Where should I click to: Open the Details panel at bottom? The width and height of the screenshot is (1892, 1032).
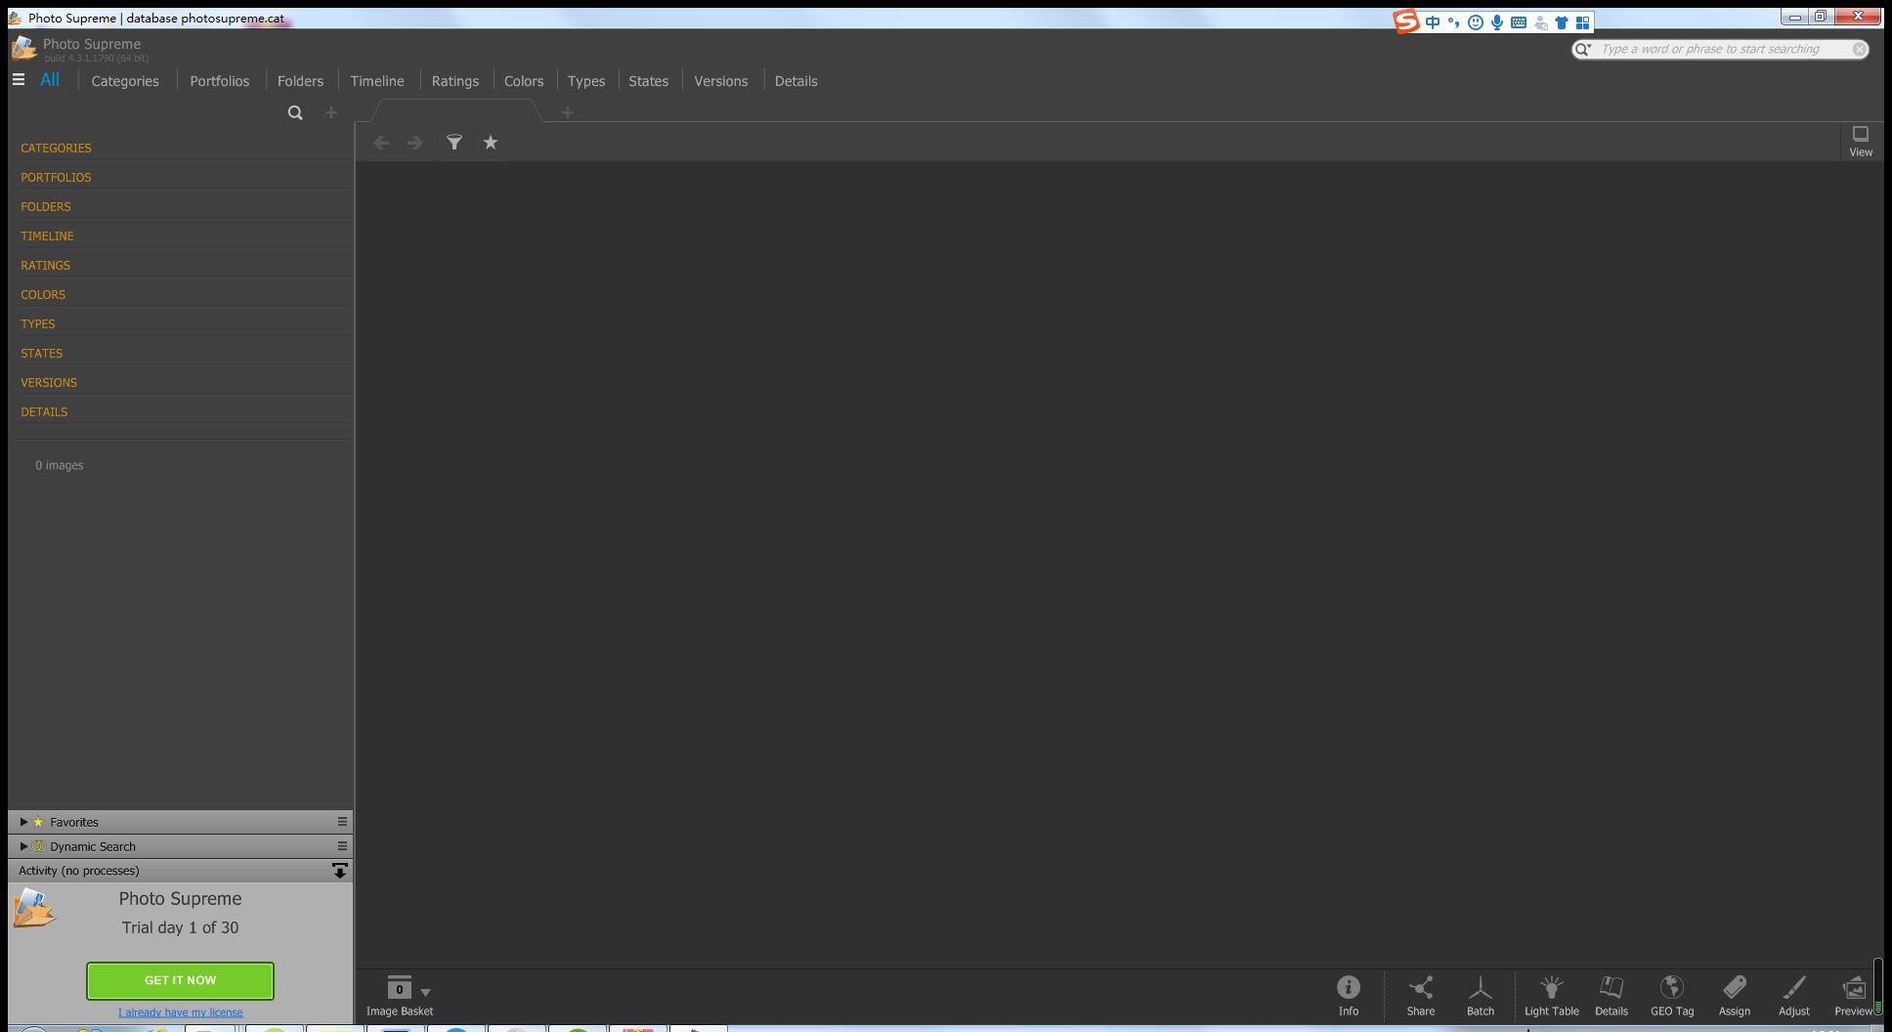tap(1612, 996)
